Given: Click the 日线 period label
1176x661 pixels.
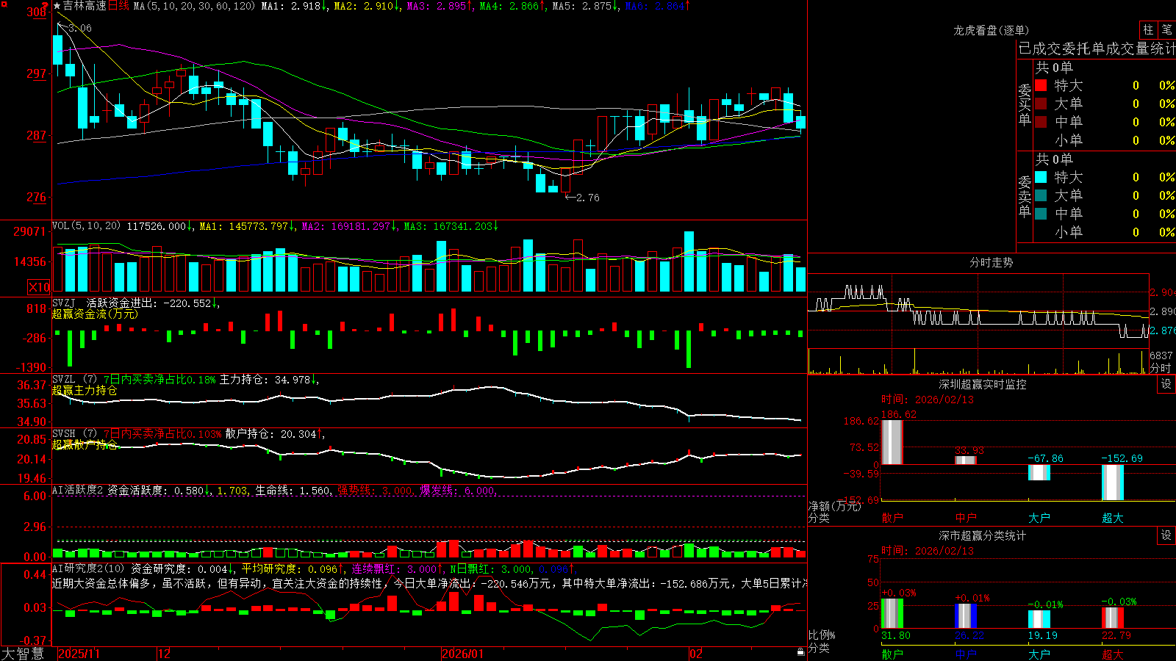Looking at the screenshot, I should point(118,6).
